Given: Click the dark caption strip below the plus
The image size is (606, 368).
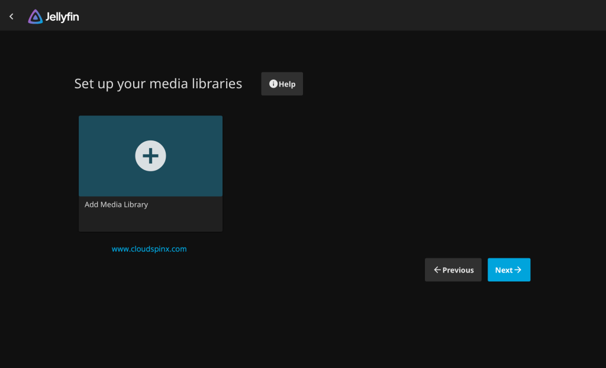Looking at the screenshot, I should (x=150, y=213).
